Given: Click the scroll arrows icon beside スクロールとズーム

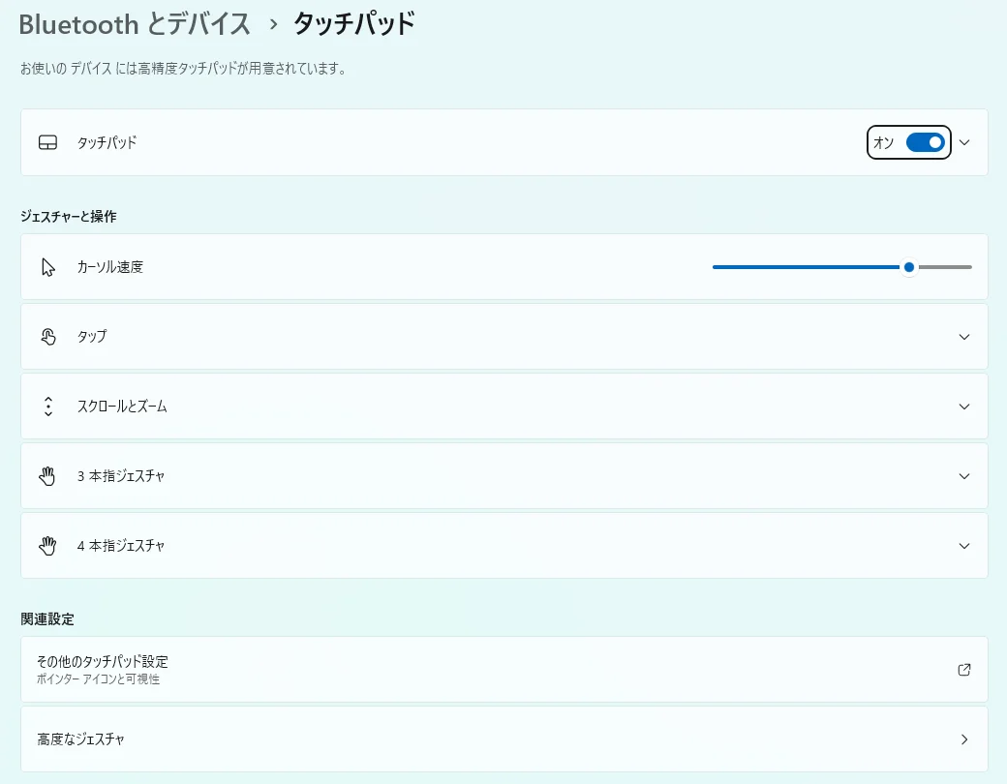Looking at the screenshot, I should 48,407.
